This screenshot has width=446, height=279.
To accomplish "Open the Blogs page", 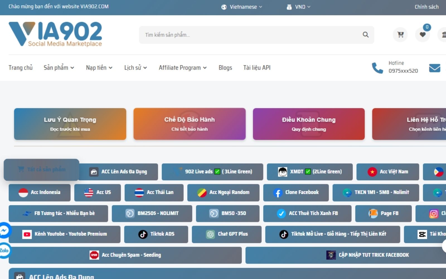I will click(x=225, y=68).
